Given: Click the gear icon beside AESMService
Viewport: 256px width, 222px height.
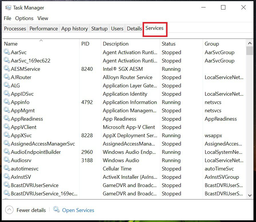Looking at the screenshot, I should pyautogui.click(x=7, y=69).
